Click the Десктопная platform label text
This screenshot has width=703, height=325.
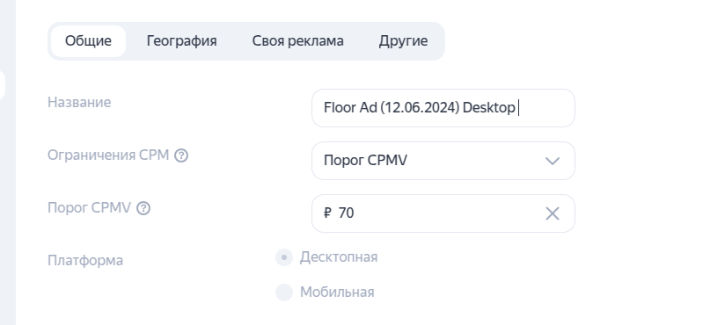pyautogui.click(x=339, y=257)
